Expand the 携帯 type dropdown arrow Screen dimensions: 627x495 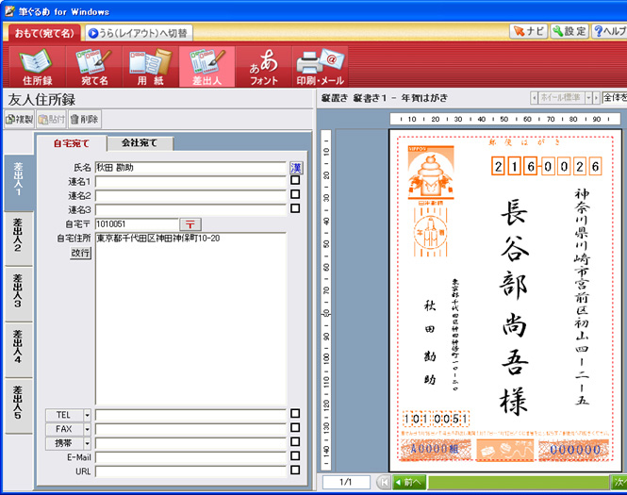pos(87,442)
